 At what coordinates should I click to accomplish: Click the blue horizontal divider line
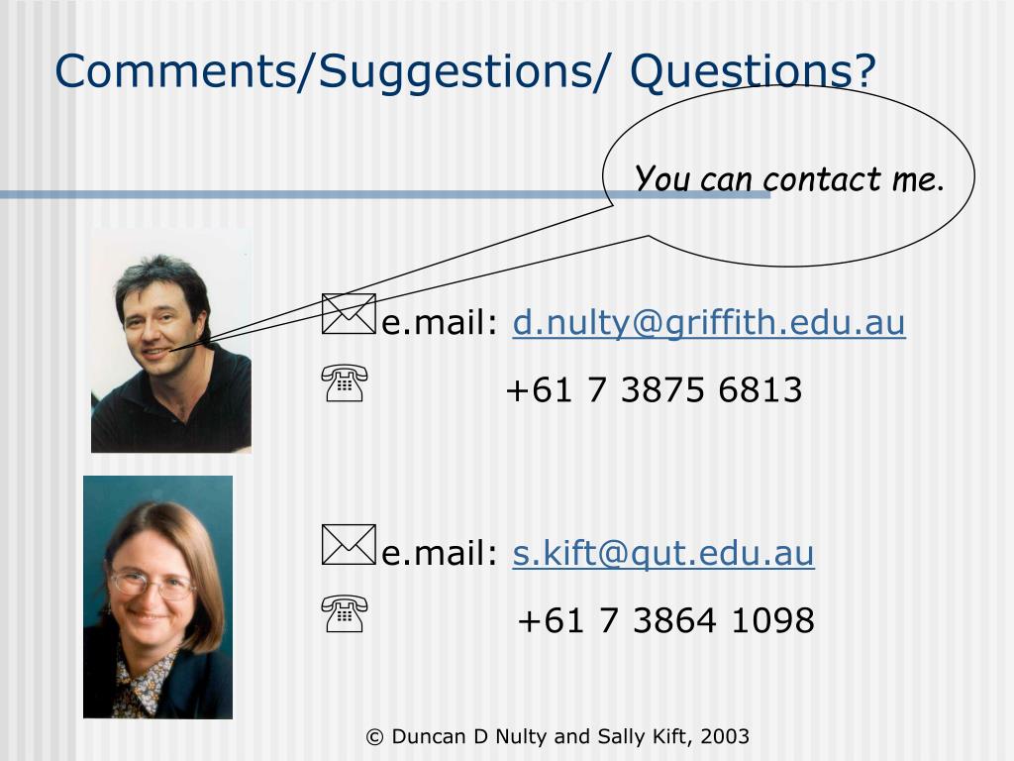click(x=385, y=194)
